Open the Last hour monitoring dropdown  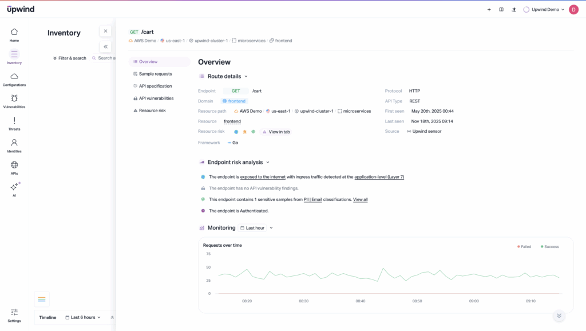[x=256, y=228]
